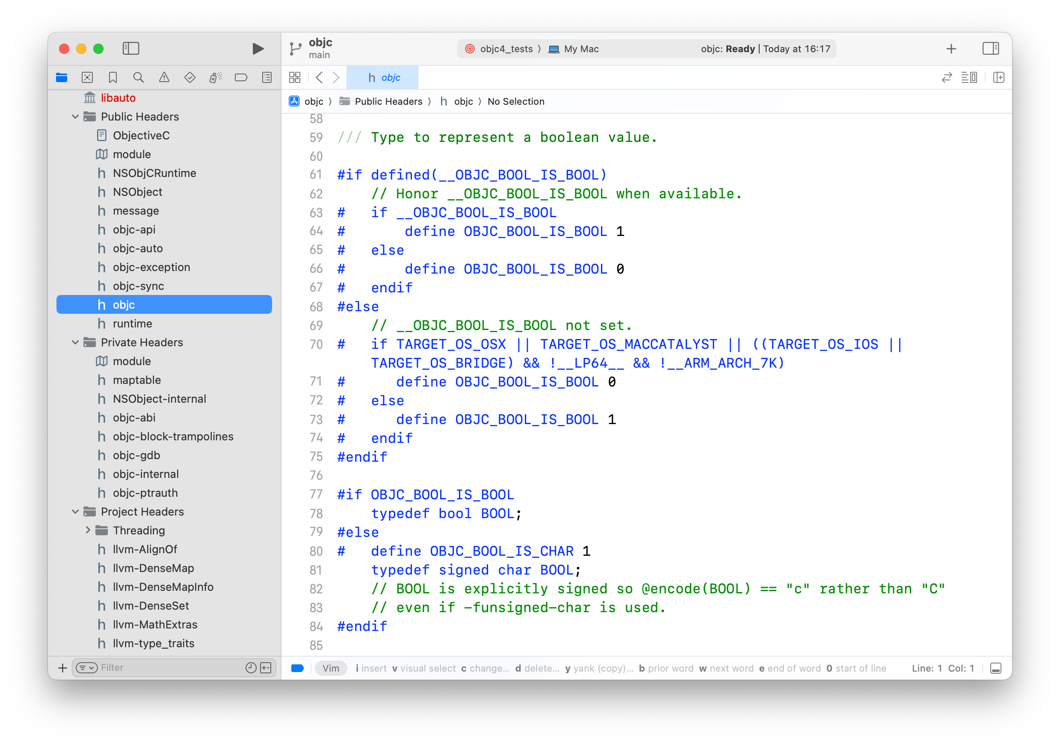The height and width of the screenshot is (743, 1060).
Task: Expand the Threading folder
Action: tap(88, 530)
